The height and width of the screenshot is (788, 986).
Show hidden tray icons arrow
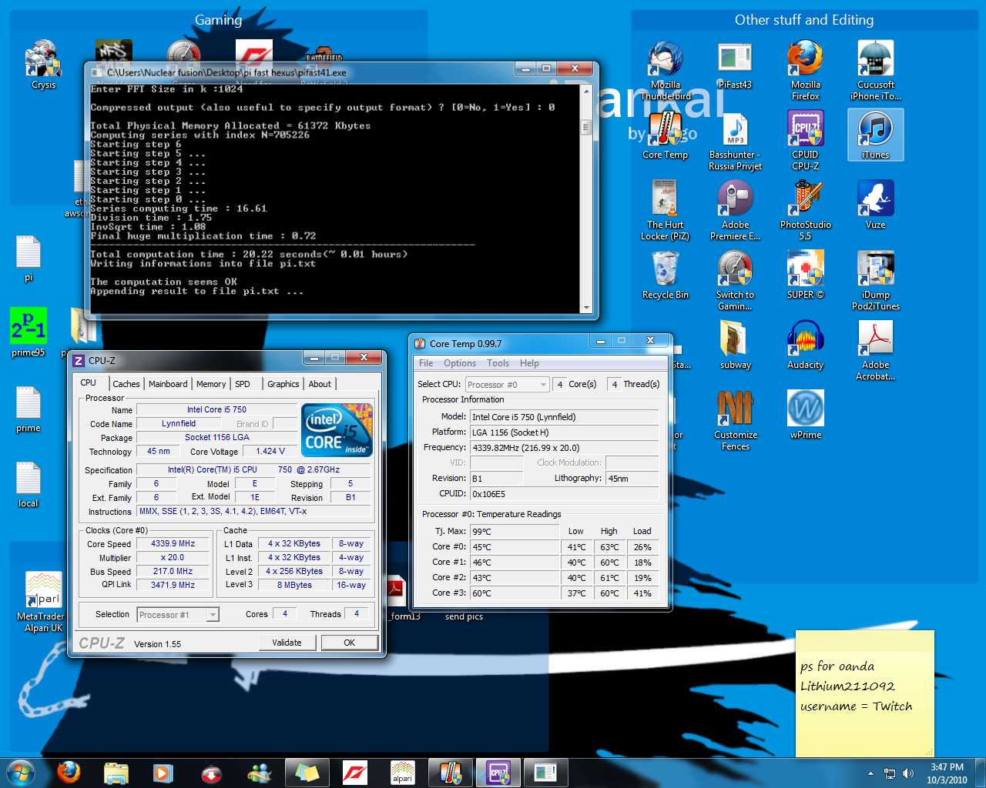870,773
